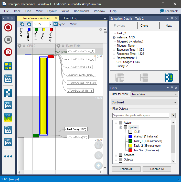Zoom out with the magnifier minus icon
The height and width of the screenshot is (182, 181).
pyautogui.click(x=29, y=24)
